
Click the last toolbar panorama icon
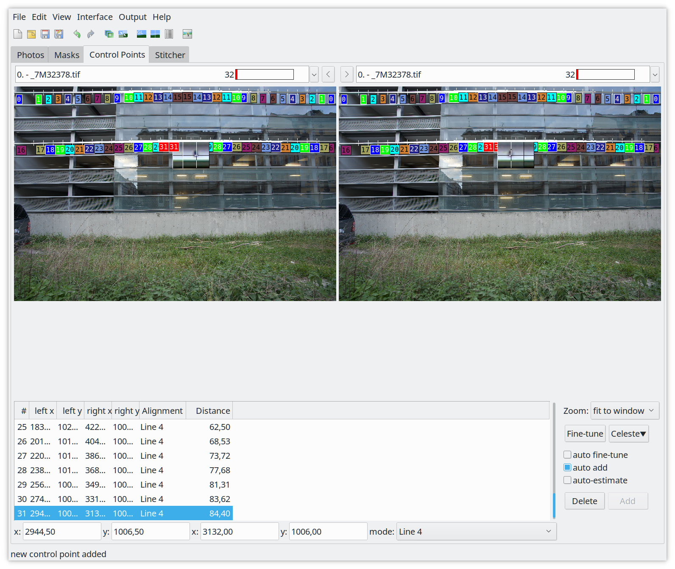coord(187,34)
